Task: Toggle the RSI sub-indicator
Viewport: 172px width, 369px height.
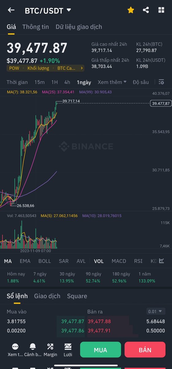Action: coord(138,261)
